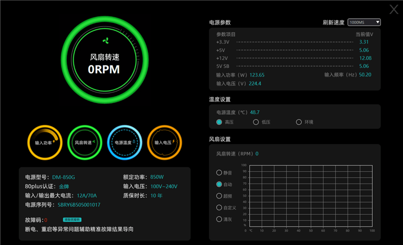Image resolution: width=403 pixels, height=245 pixels.
Task: Click the 12A/70A max current value
Action: click(x=87, y=196)
